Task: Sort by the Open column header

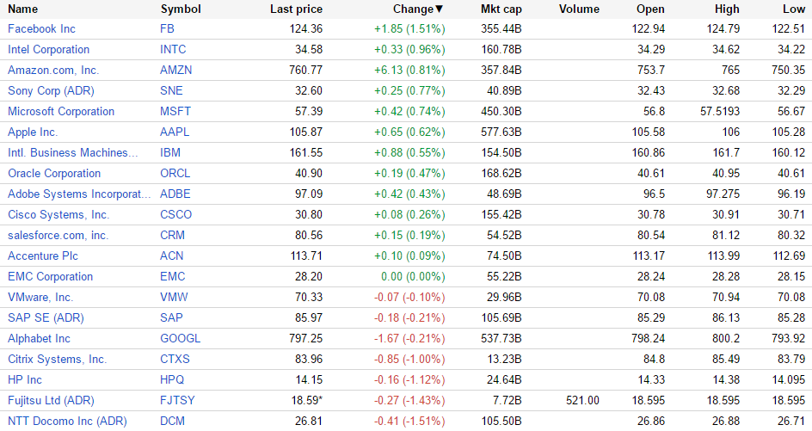Action: coord(650,9)
